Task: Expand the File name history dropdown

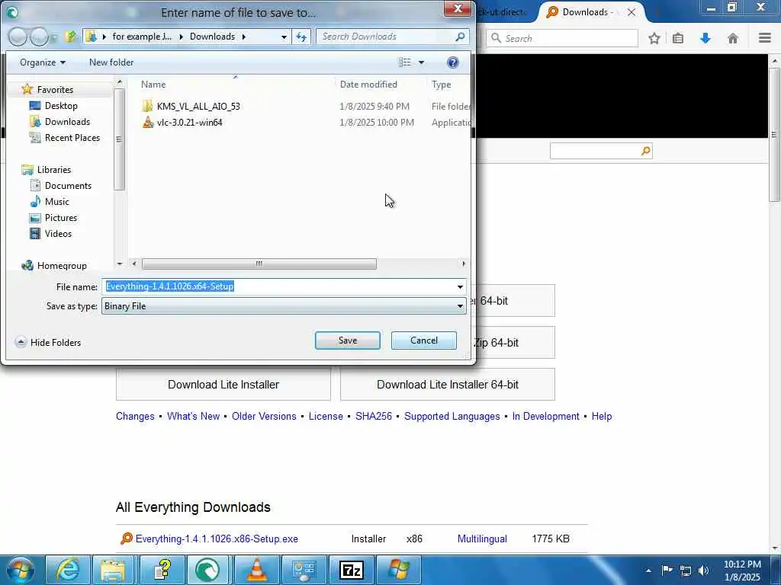Action: click(x=460, y=286)
